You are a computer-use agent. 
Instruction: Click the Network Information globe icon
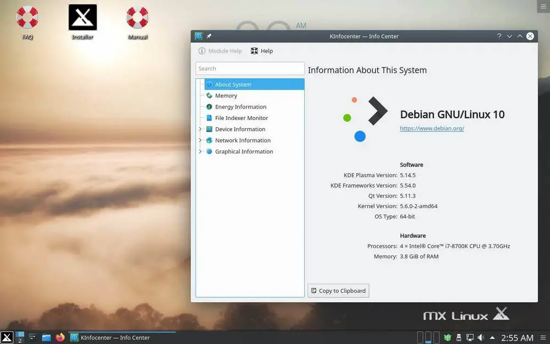point(209,140)
